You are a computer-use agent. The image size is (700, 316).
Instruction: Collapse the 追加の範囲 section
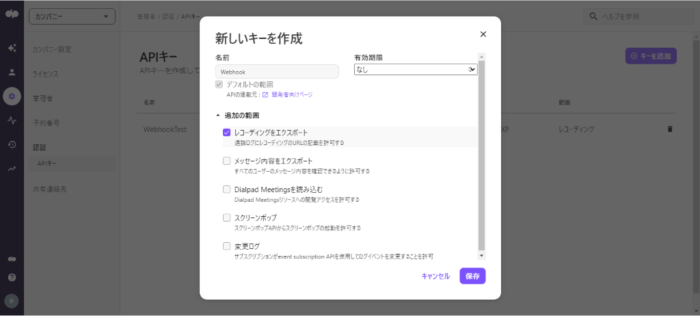[x=218, y=116]
